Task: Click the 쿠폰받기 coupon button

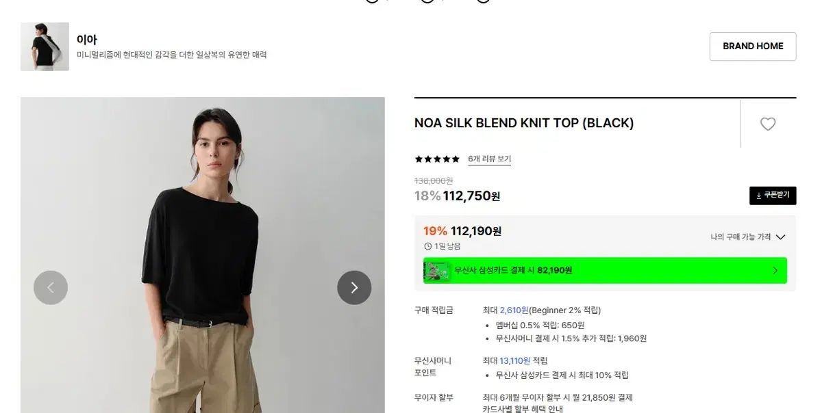Action: click(x=773, y=196)
